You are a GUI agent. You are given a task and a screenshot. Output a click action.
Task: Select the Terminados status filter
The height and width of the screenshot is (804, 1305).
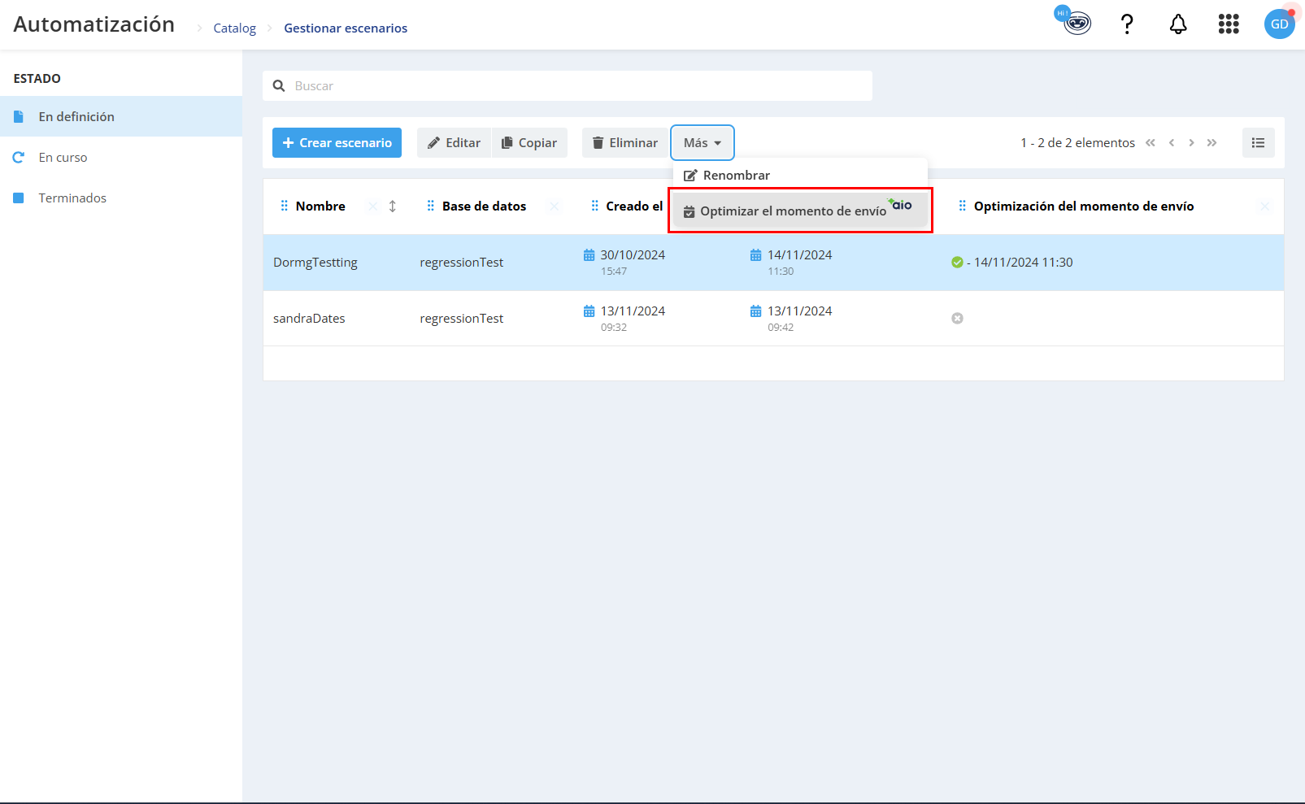click(x=121, y=198)
